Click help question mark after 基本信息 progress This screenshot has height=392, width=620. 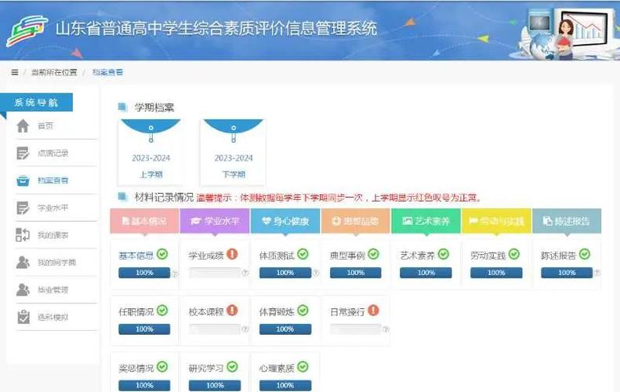175,274
